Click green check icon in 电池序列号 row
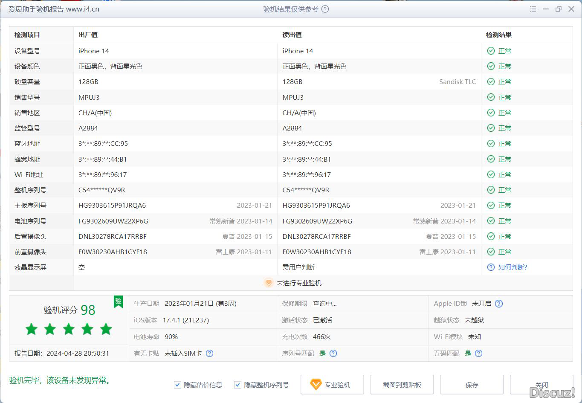The image size is (582, 403). (x=491, y=221)
